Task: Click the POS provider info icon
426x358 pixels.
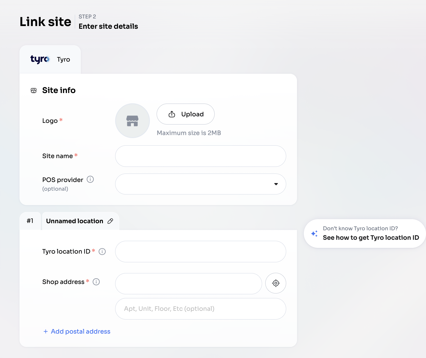Action: click(x=90, y=180)
